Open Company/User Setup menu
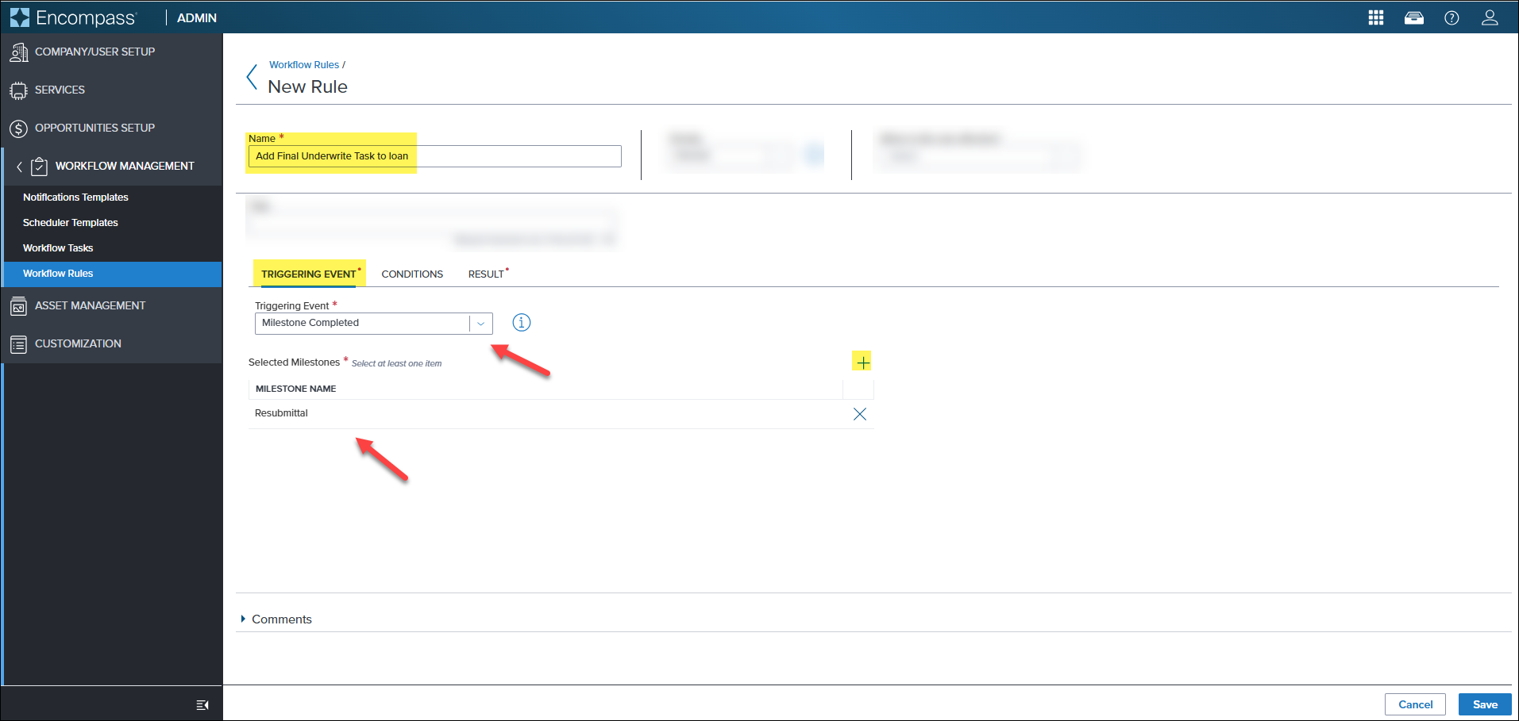The image size is (1519, 721). tap(94, 52)
